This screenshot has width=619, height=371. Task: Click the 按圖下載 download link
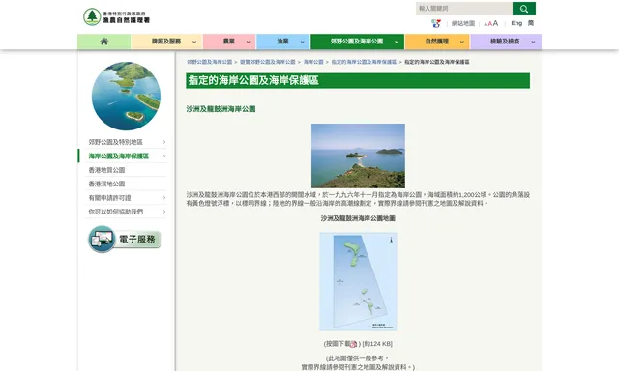point(338,344)
